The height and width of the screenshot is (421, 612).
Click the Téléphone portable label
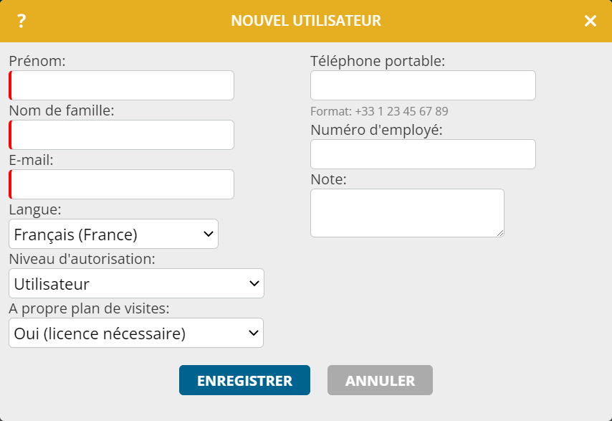click(378, 61)
